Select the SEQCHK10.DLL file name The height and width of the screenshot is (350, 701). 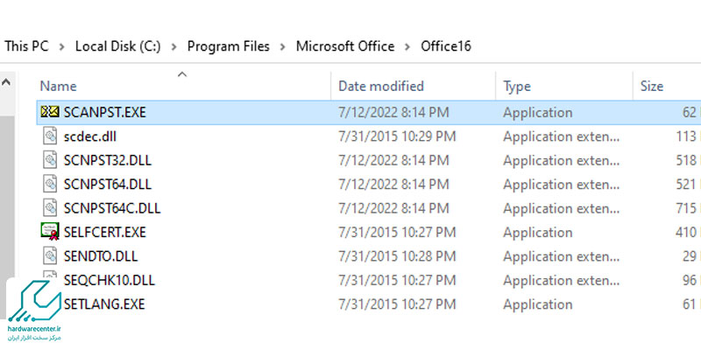pyautogui.click(x=109, y=281)
